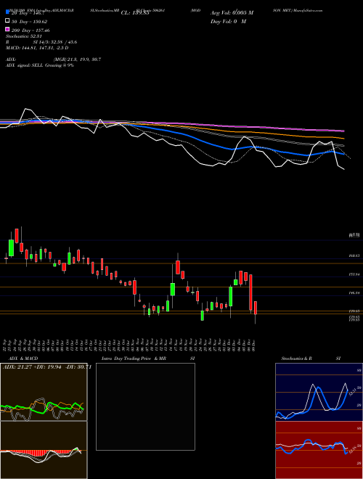Click the 160.83 price axis label

coord(354,255)
